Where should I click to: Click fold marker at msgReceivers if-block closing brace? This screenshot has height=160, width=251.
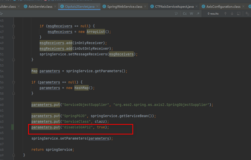pos(14,37)
